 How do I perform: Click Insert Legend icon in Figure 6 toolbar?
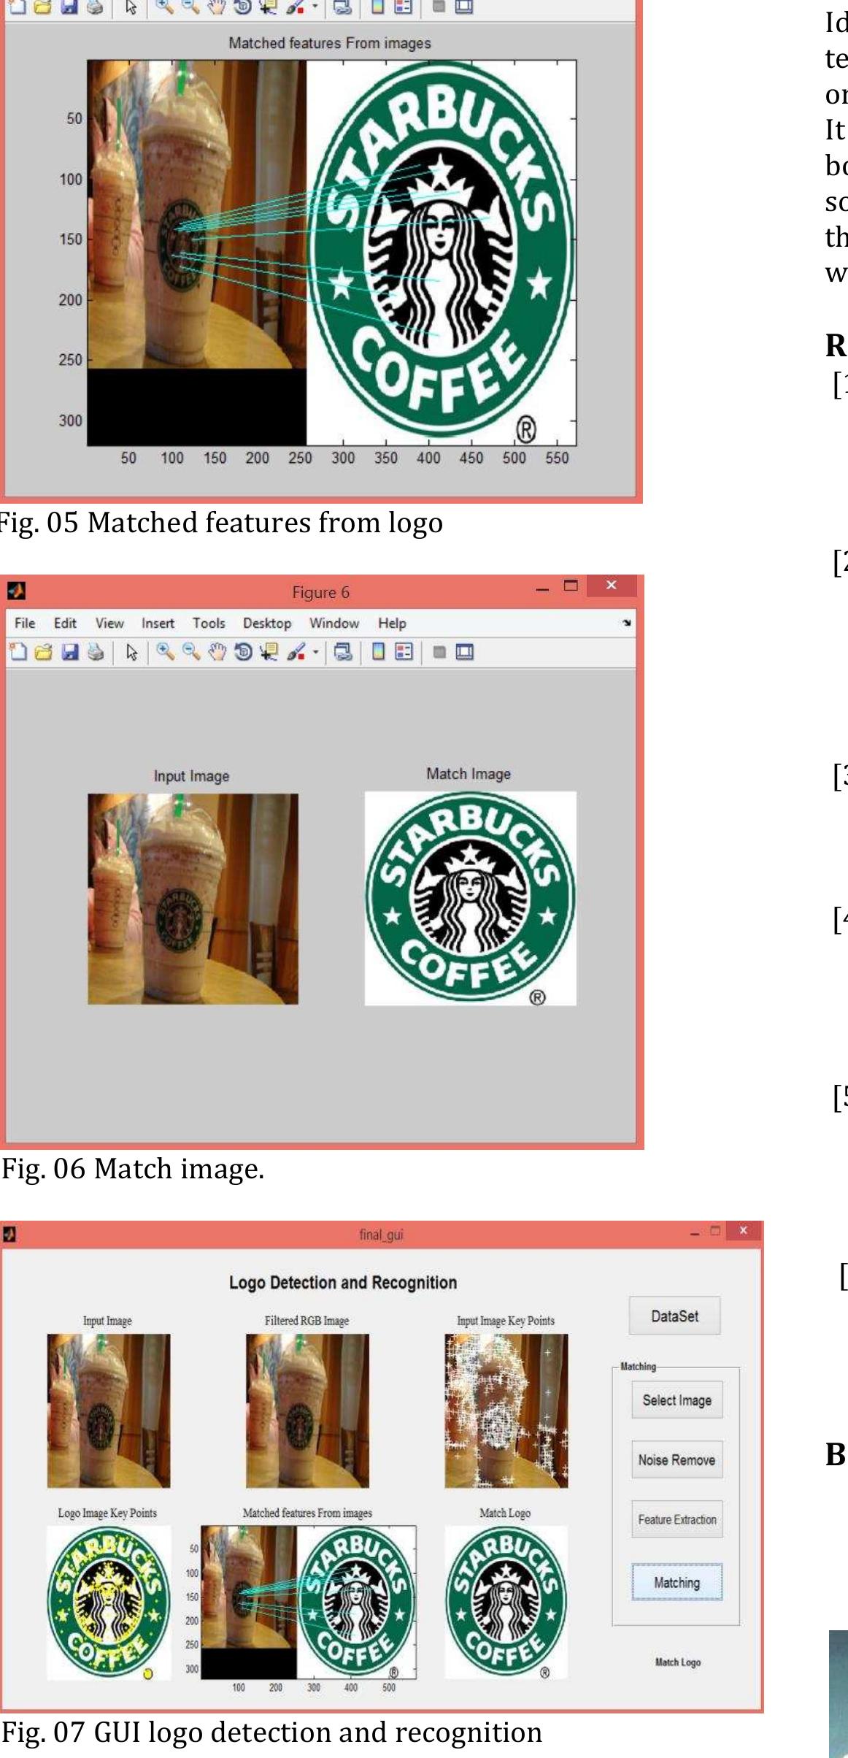[404, 652]
